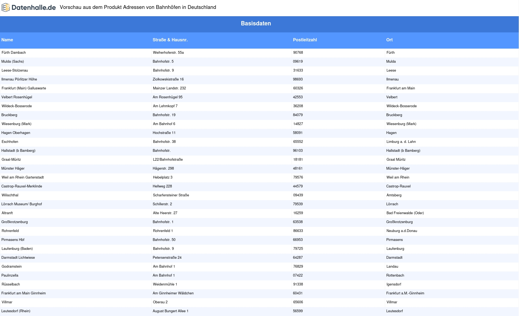Click L22/Bahnhofstraße address
The image size is (519, 316).
pyautogui.click(x=168, y=160)
